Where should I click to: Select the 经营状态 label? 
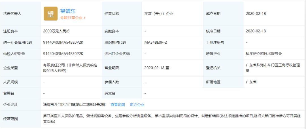click(x=112, y=14)
